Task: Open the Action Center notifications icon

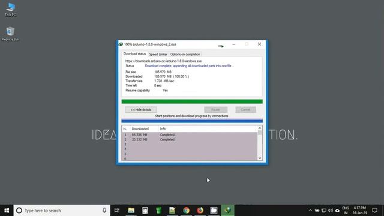Action: point(374,211)
